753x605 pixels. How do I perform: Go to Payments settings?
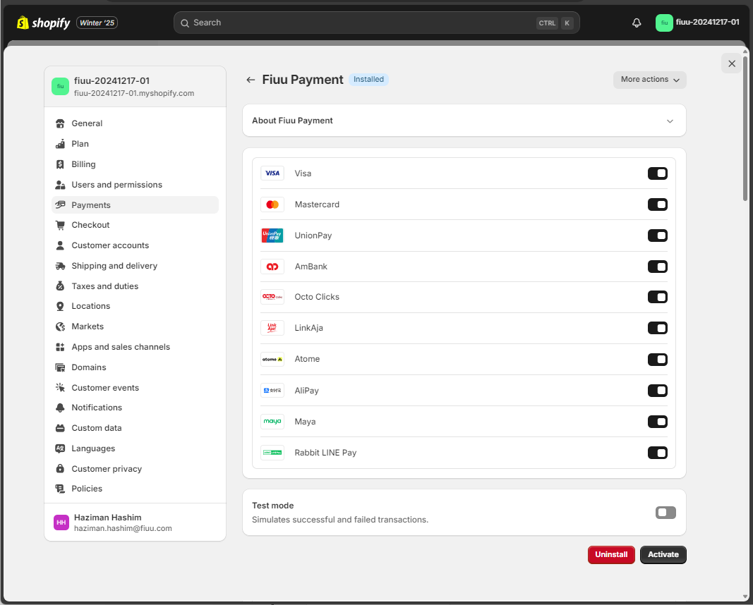[x=135, y=205]
